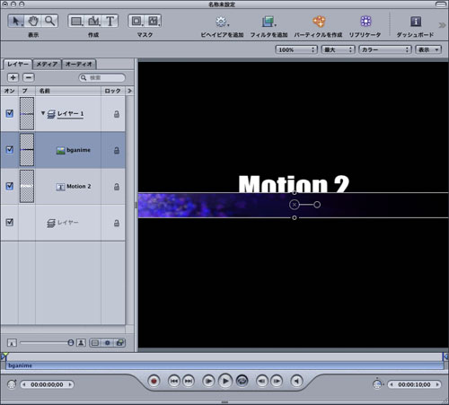Toggle bganime layer on checkbox

(10, 149)
